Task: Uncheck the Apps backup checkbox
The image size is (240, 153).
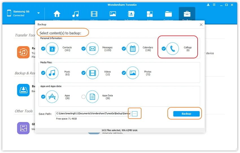Action: click(43, 97)
